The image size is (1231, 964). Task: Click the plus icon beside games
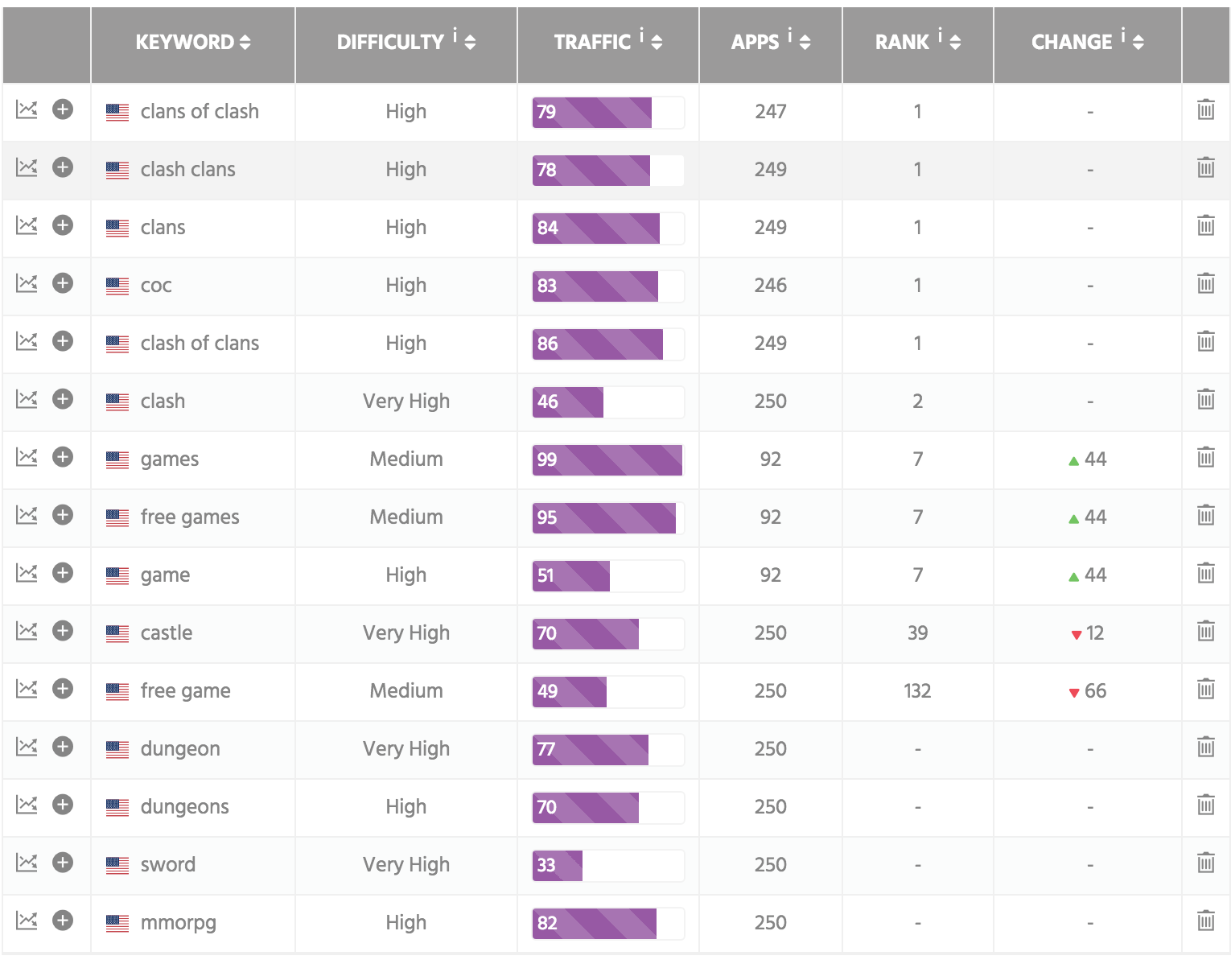pyautogui.click(x=63, y=457)
